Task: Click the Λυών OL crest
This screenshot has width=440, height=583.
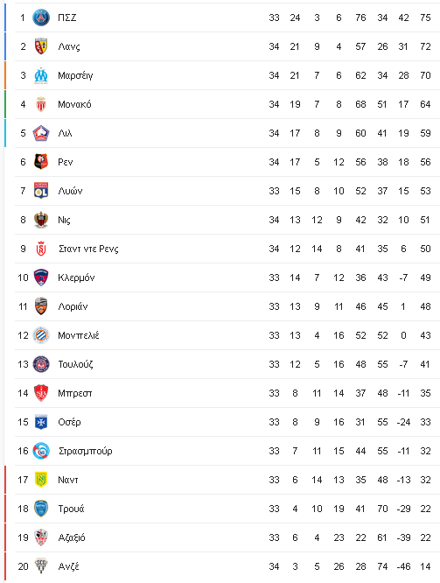Action: 41,191
